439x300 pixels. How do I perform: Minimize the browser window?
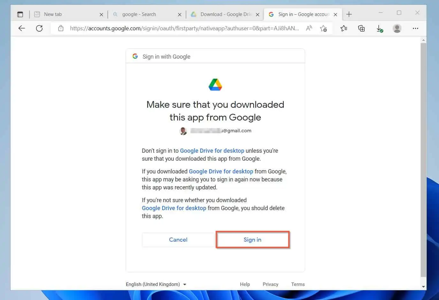pyautogui.click(x=381, y=13)
